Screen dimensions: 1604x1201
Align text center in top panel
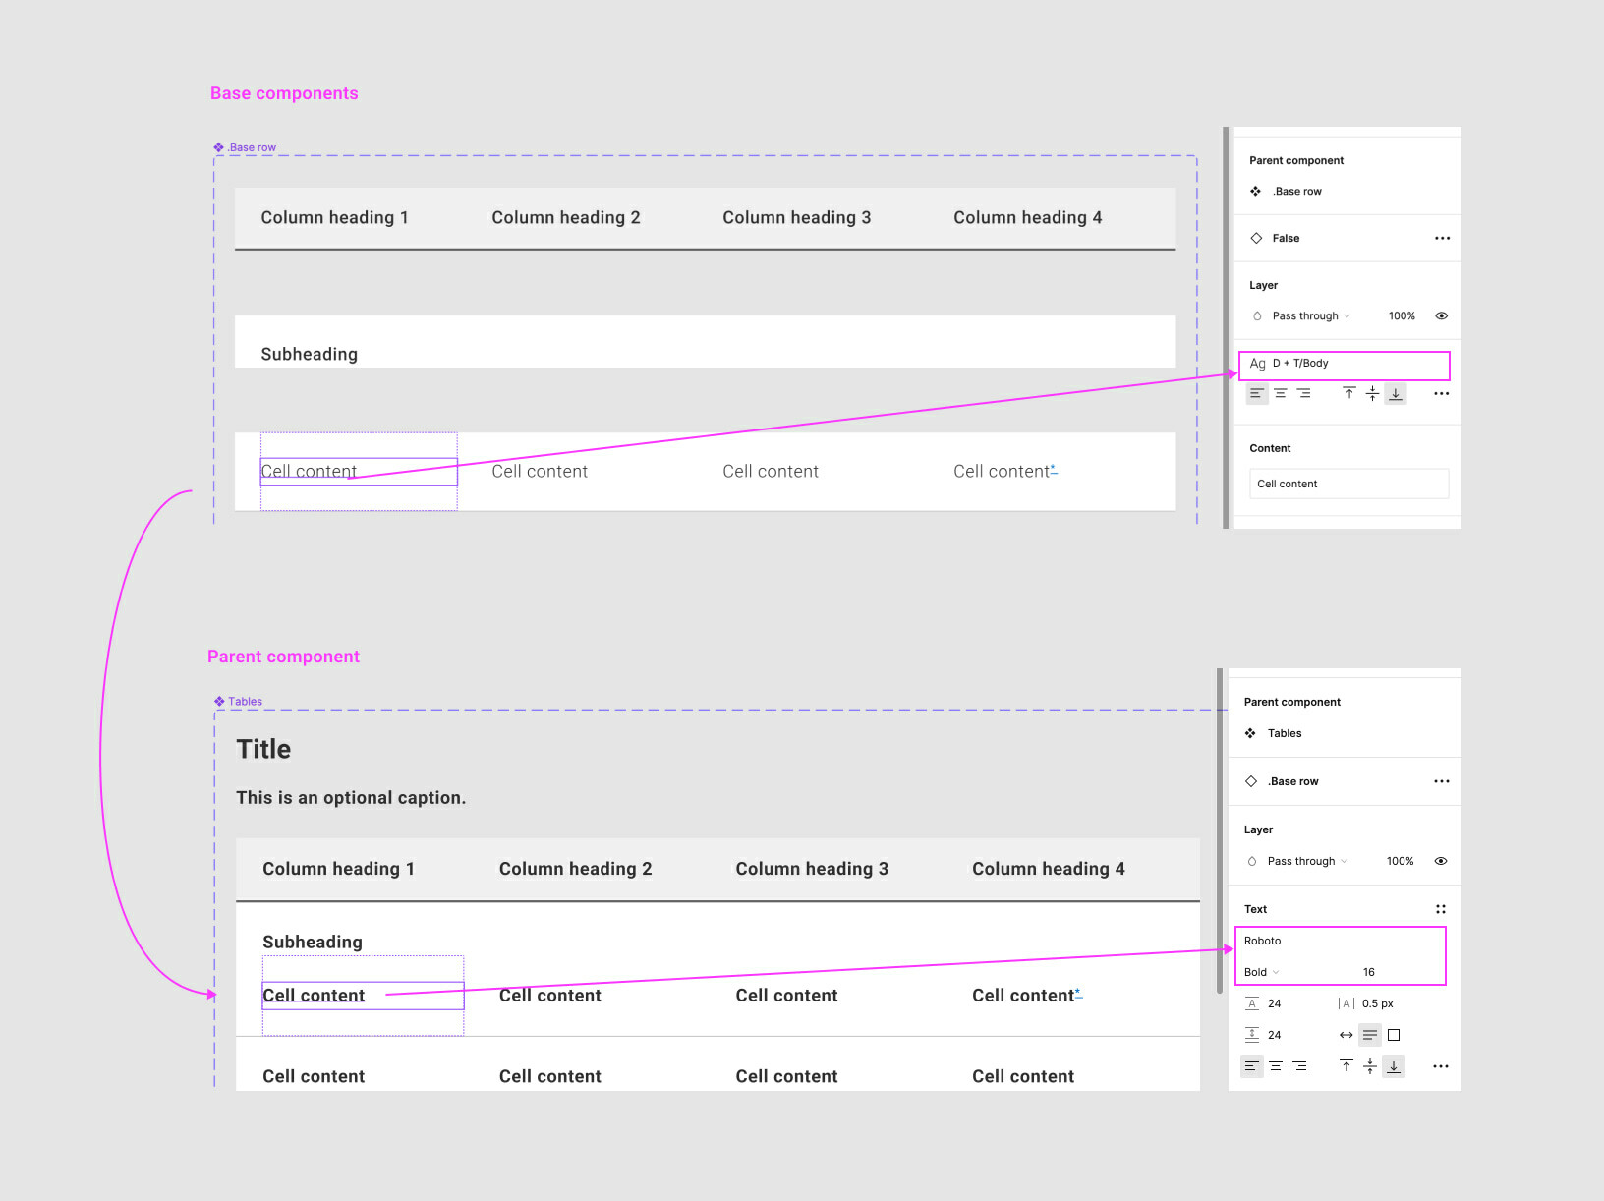point(1281,393)
